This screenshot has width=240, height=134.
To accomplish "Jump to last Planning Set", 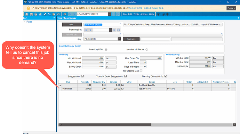I will [x=119, y=30].
